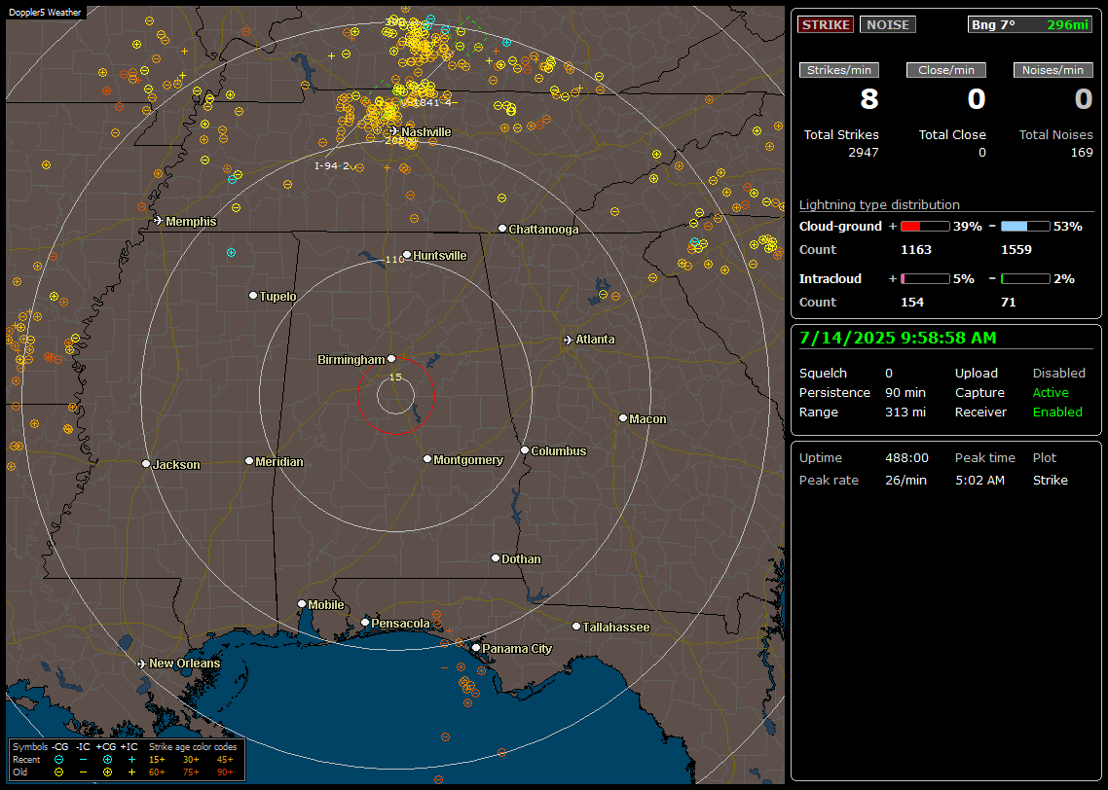Viewport: 1108px width, 790px height.
Task: Select the Columbus city dot marker
Action: 525,449
